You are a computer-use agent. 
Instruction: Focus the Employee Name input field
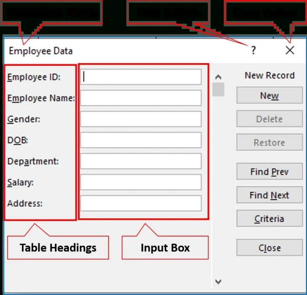point(141,98)
